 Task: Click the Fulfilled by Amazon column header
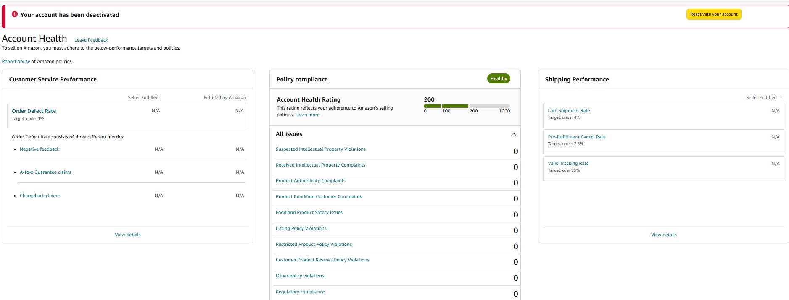point(225,97)
